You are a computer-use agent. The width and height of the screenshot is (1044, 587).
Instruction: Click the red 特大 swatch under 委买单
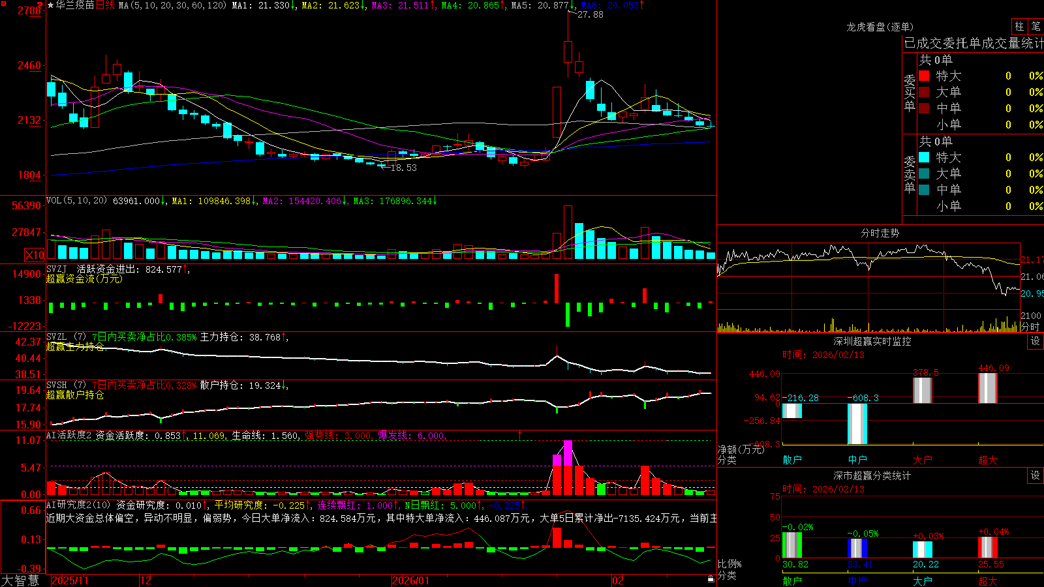point(924,76)
